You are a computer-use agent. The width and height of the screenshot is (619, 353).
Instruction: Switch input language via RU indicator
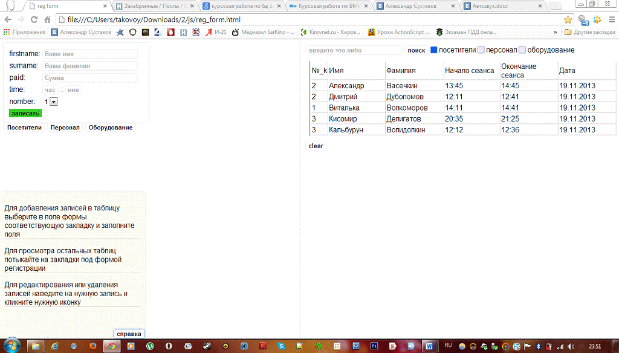[448, 345]
